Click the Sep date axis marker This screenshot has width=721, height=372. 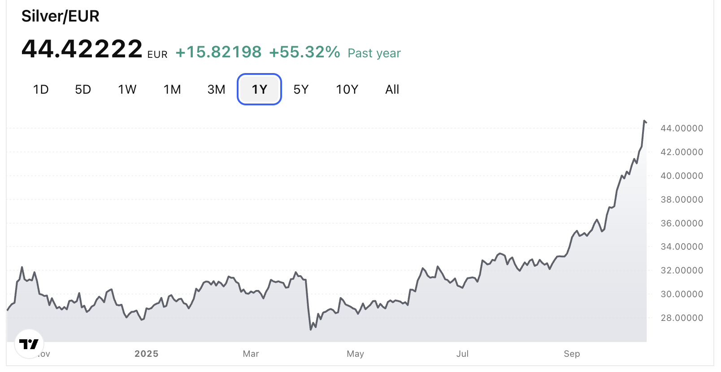click(x=572, y=354)
